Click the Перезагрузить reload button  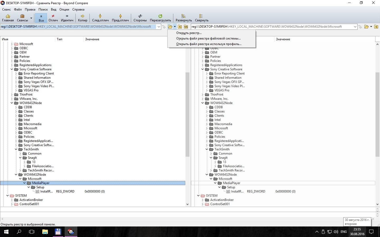click(160, 18)
